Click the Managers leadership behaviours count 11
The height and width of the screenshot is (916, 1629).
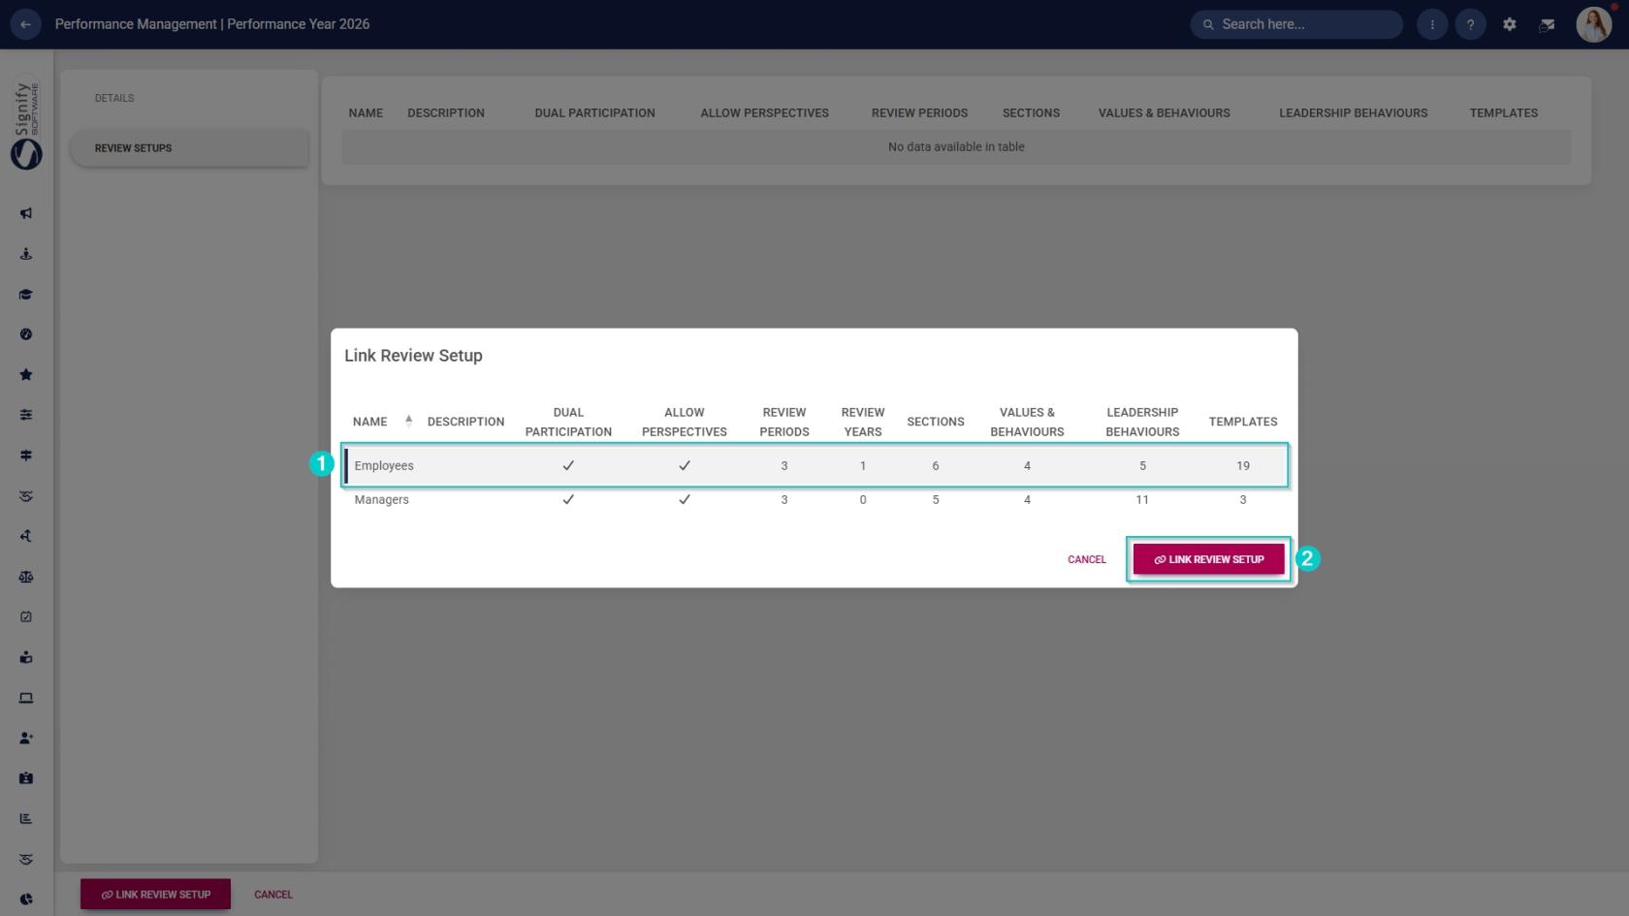[x=1142, y=499]
